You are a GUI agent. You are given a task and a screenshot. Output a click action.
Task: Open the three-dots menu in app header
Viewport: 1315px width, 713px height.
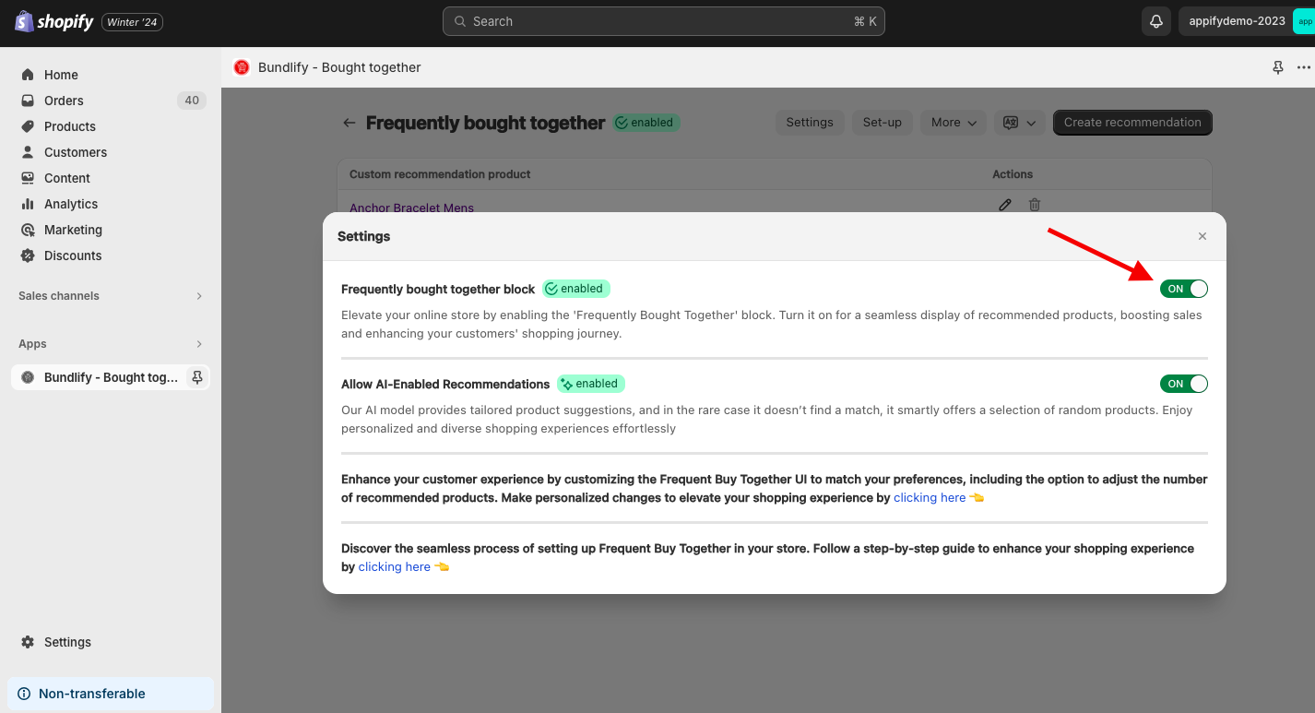pos(1303,67)
